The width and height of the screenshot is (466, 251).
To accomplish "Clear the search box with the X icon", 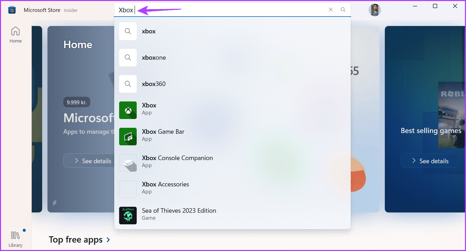I will coord(331,10).
